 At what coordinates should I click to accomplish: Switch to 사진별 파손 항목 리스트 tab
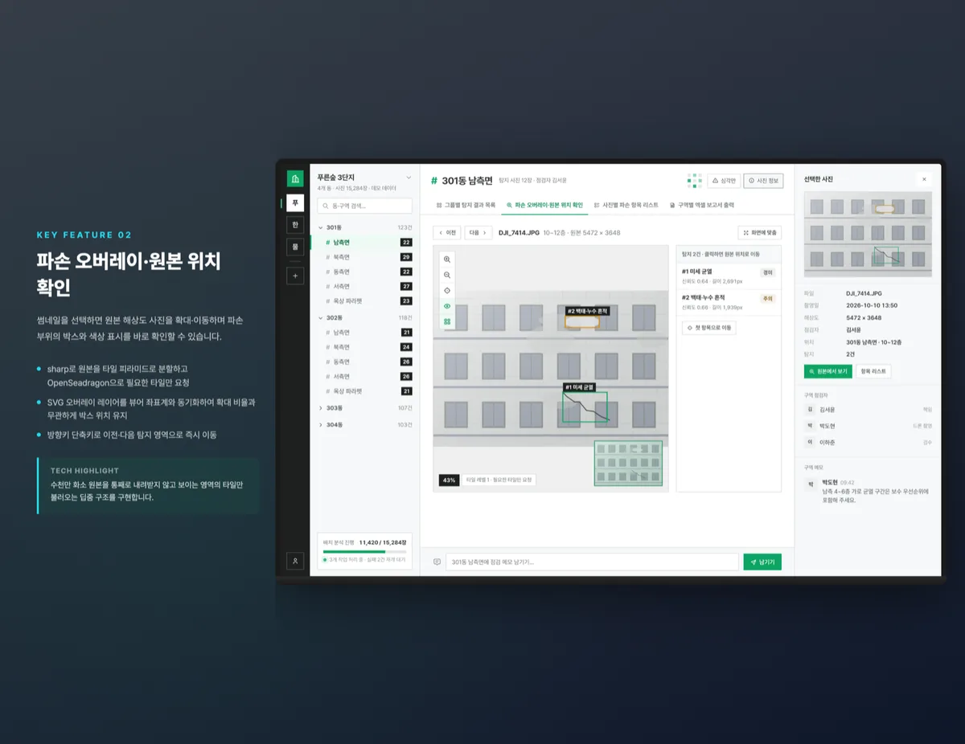(626, 205)
